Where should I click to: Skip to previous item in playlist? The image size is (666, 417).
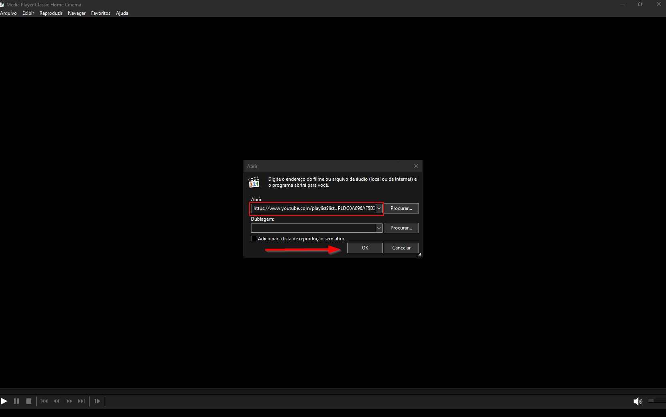[44, 401]
